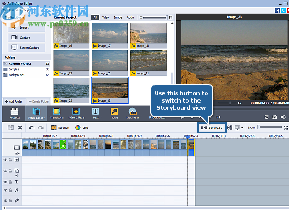Switch to Storyboard view
The height and width of the screenshot is (210, 289).
click(x=212, y=127)
